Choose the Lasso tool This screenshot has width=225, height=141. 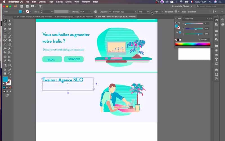click(10, 25)
